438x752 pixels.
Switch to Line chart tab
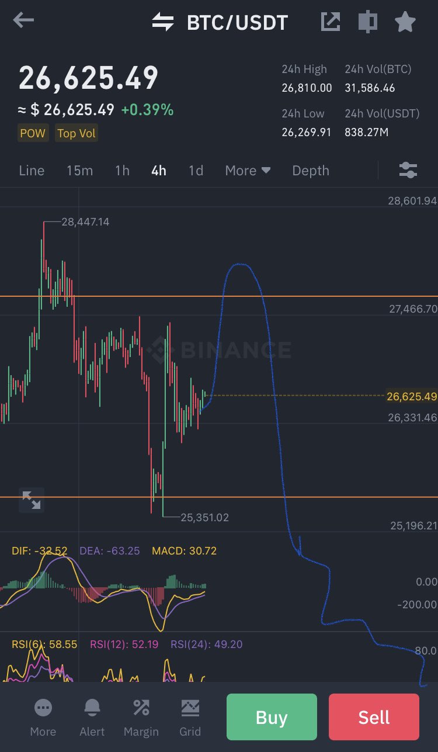(32, 171)
